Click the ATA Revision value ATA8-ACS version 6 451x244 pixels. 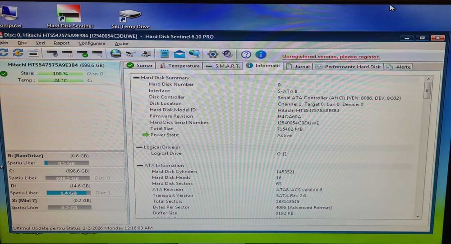pos(299,190)
